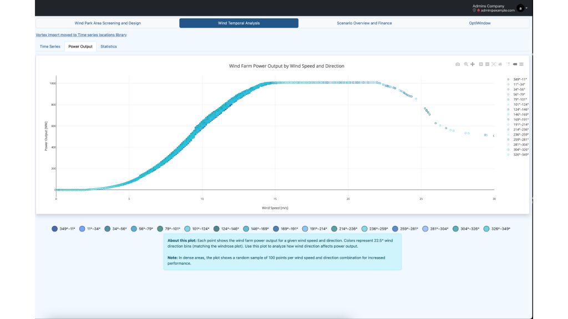This screenshot has height=319, width=568.
Task: Open the user avatar menu
Action: click(x=520, y=8)
